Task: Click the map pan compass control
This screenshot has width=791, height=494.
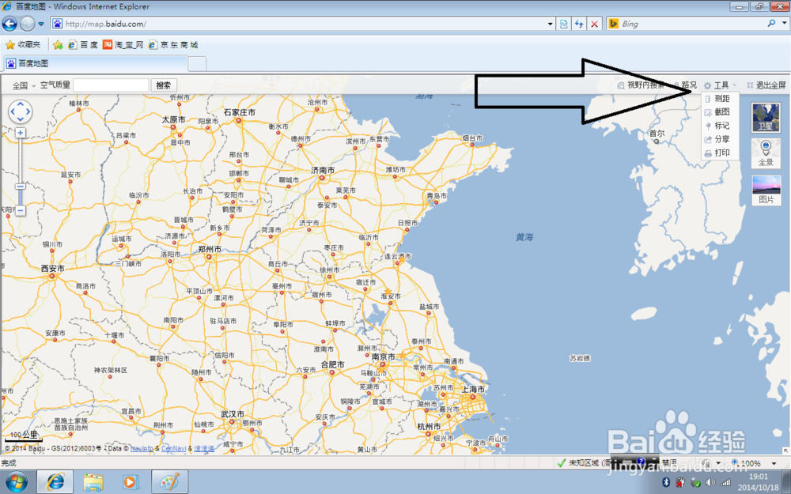Action: (21, 111)
